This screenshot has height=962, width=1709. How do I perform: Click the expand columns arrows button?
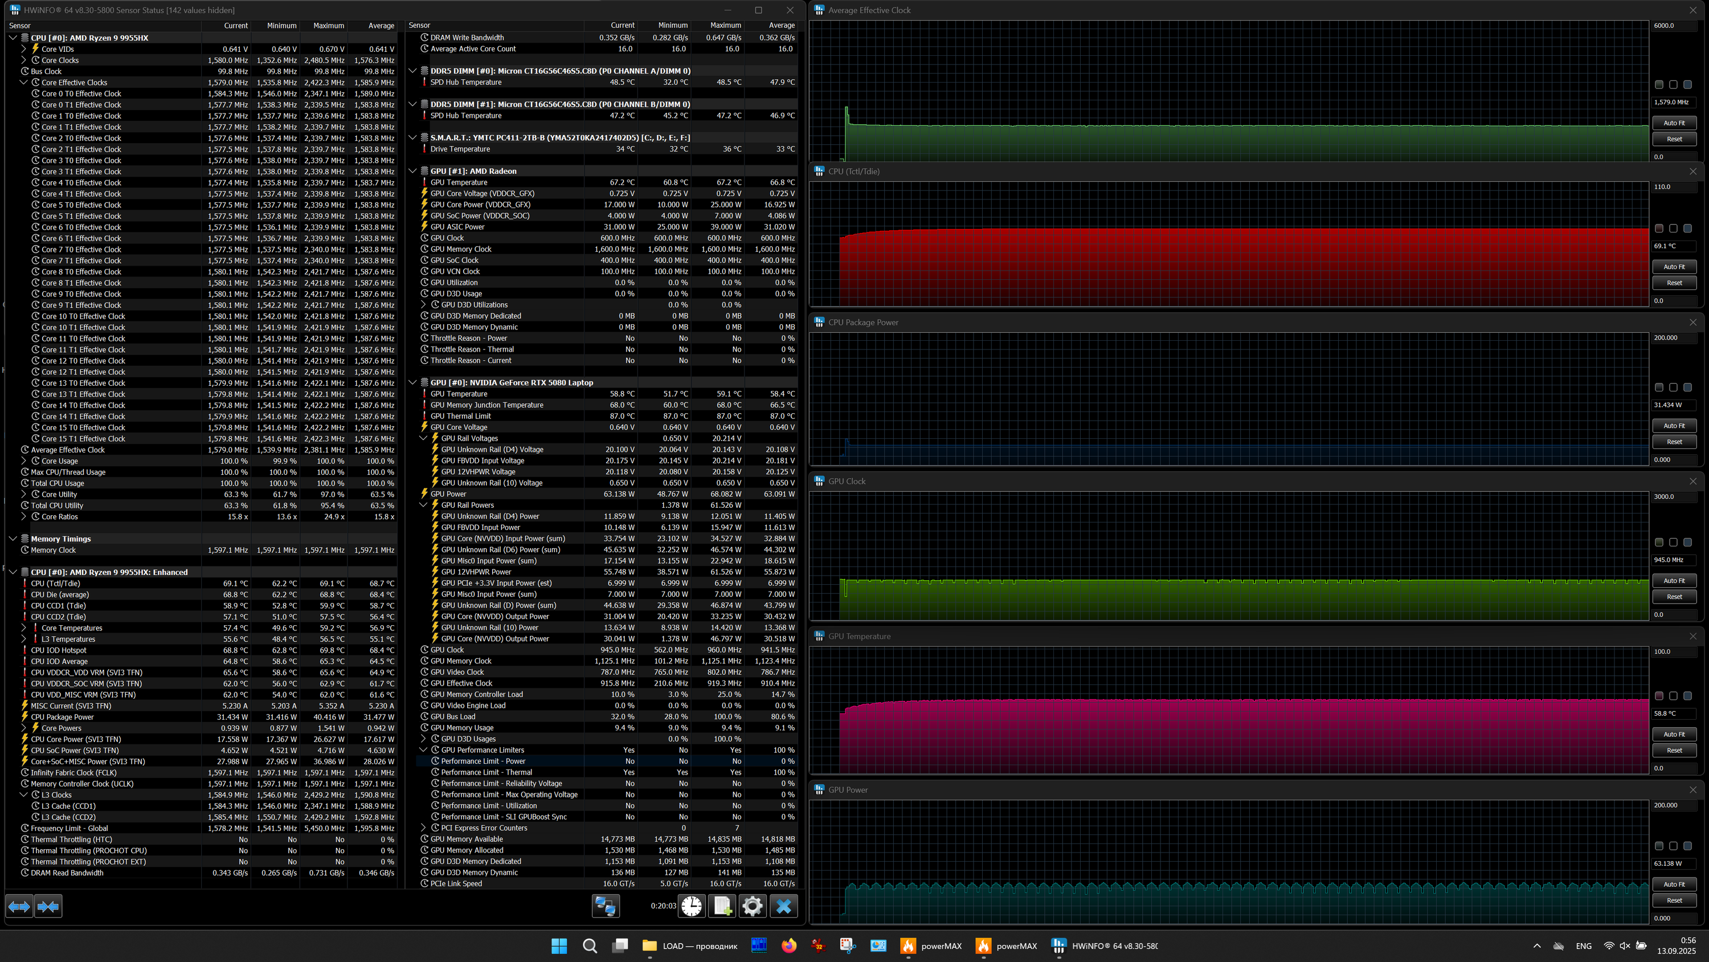(19, 906)
